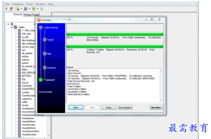Select the Open Source wizard step

coord(52,28)
